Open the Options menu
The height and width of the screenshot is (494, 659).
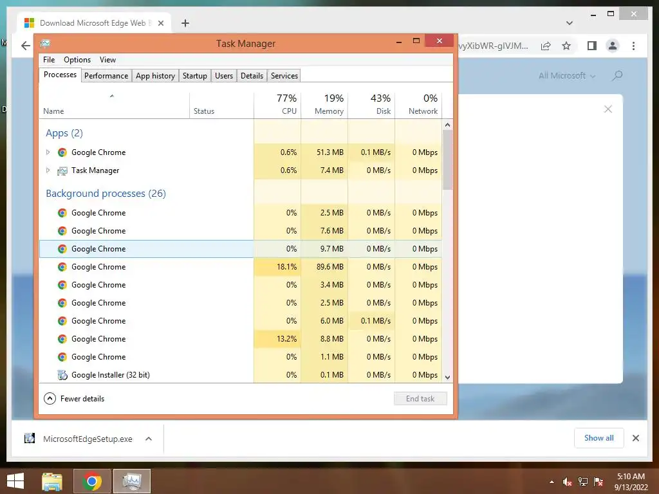[x=77, y=60]
